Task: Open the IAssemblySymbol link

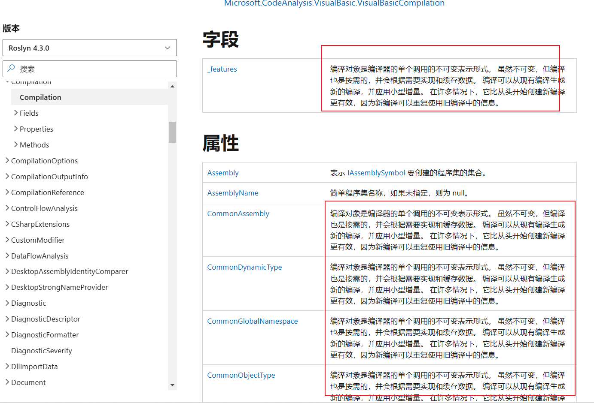Action: click(376, 172)
